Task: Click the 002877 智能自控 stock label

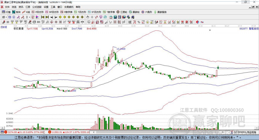Action: pyautogui.click(x=249, y=29)
